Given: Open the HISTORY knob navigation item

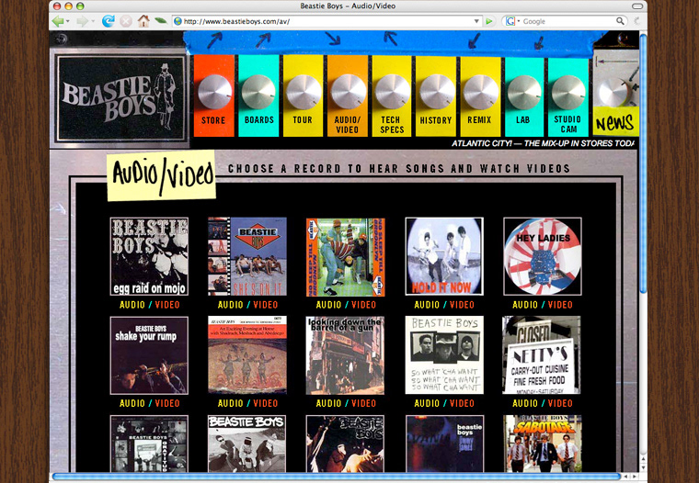Looking at the screenshot, I should pyautogui.click(x=436, y=95).
